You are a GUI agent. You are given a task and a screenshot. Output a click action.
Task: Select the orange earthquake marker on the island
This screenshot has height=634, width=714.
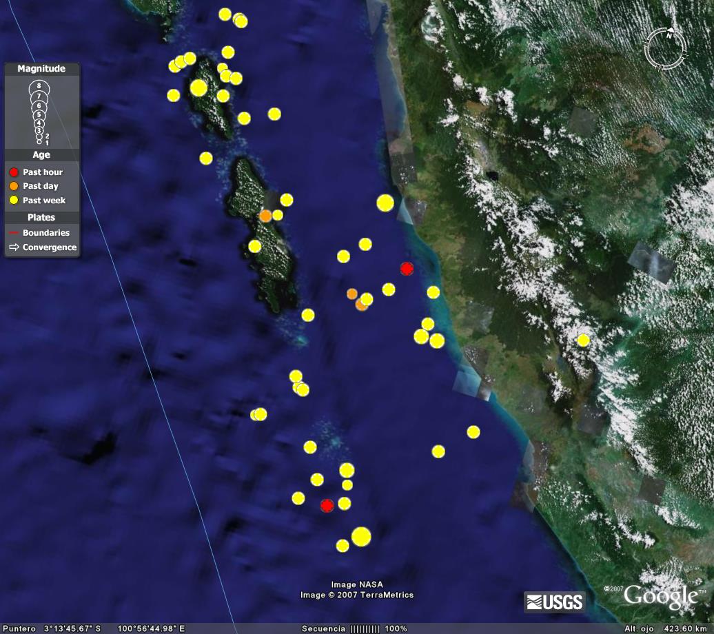tap(265, 216)
